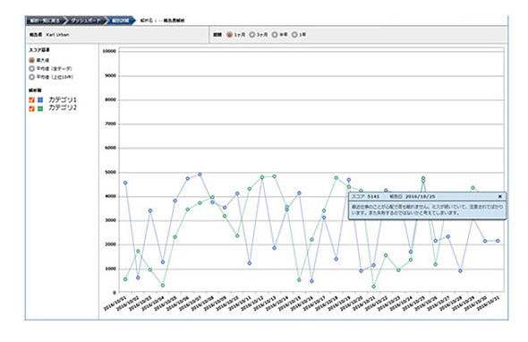Choose 平均値 (全データ) score basis

click(x=32, y=68)
